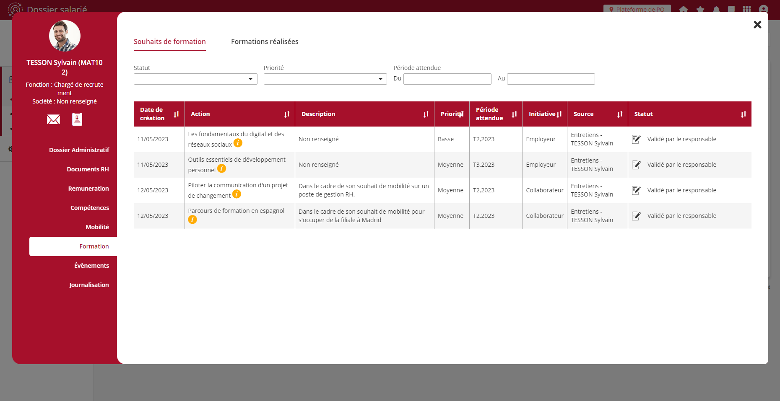The image size is (780, 401).
Task: Open Compétences in the side menu
Action: (89, 208)
